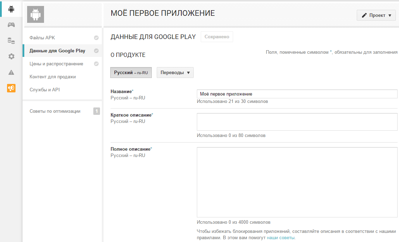Click the Краткое описание text area
Screen dimensions: 399x242
pyautogui.click(x=297, y=122)
